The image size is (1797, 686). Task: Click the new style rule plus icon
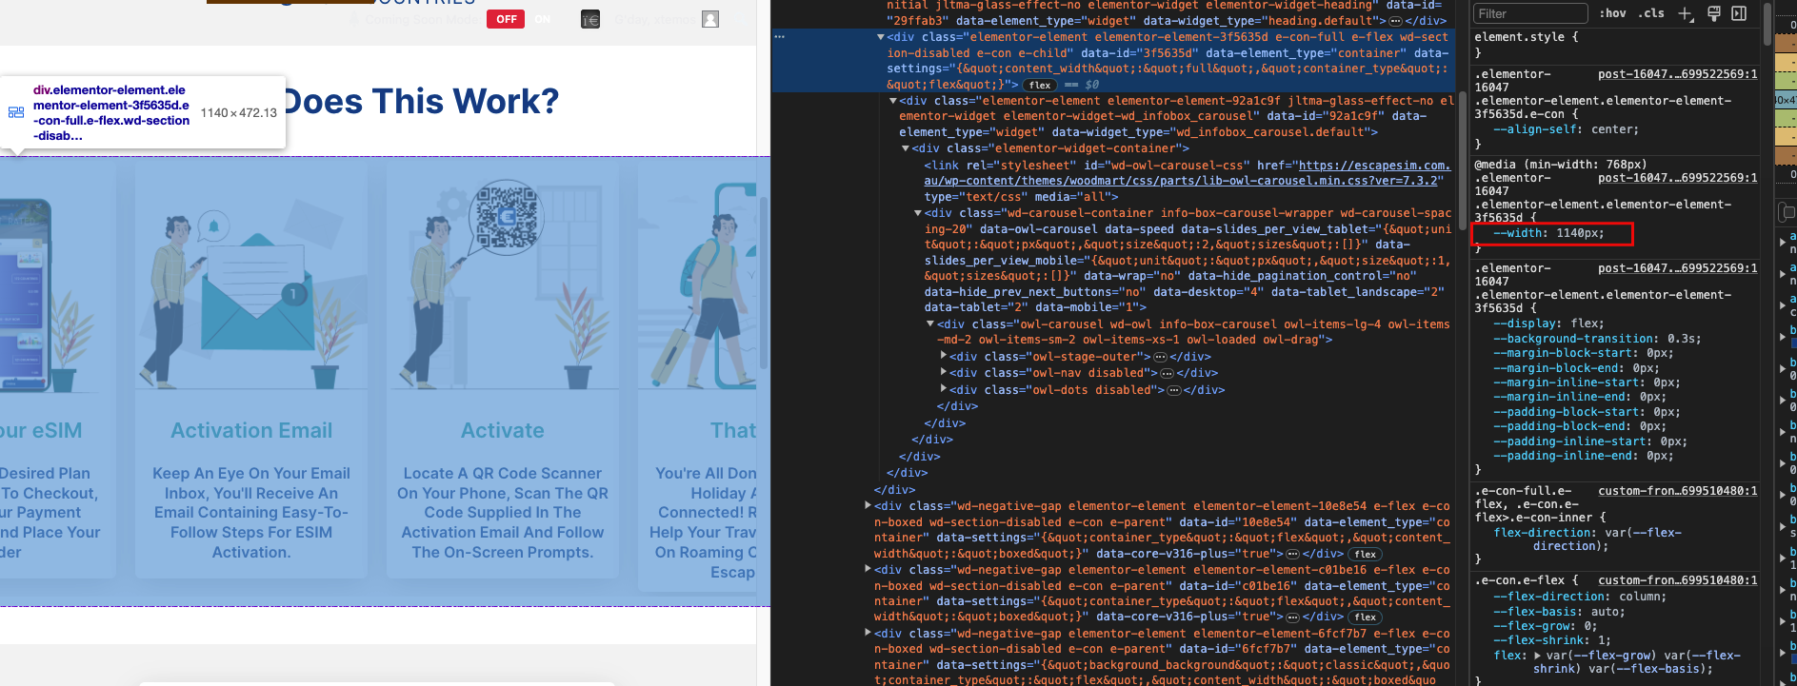pyautogui.click(x=1686, y=13)
